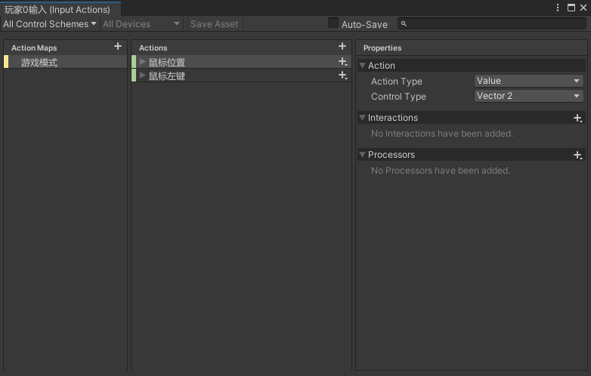Click the search magnifier icon
The width and height of the screenshot is (591, 376).
pos(404,24)
